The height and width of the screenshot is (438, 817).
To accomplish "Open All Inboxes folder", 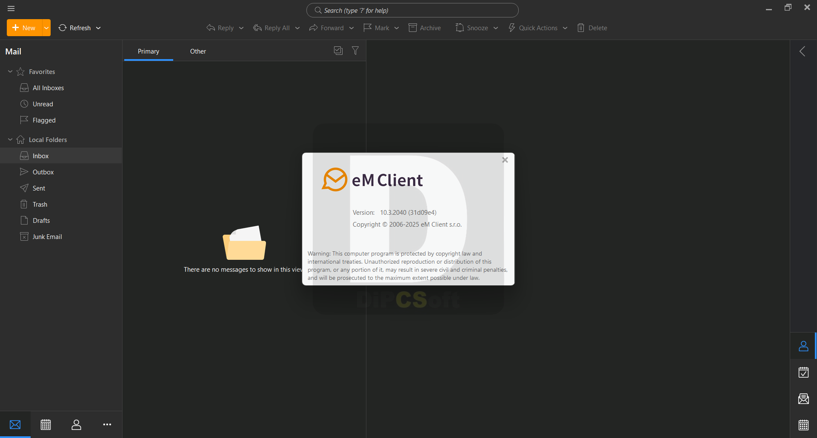I will (x=61, y=88).
